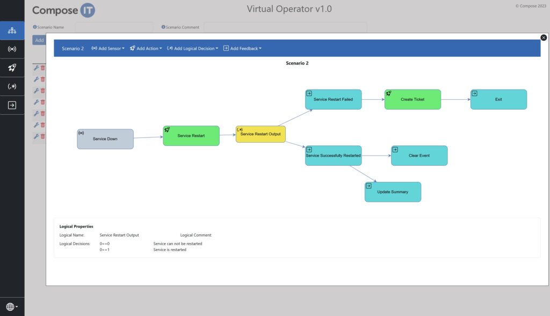The height and width of the screenshot is (316, 550).
Task: Click the Scenario 2 label in the blue toolbar
Action: click(x=73, y=48)
